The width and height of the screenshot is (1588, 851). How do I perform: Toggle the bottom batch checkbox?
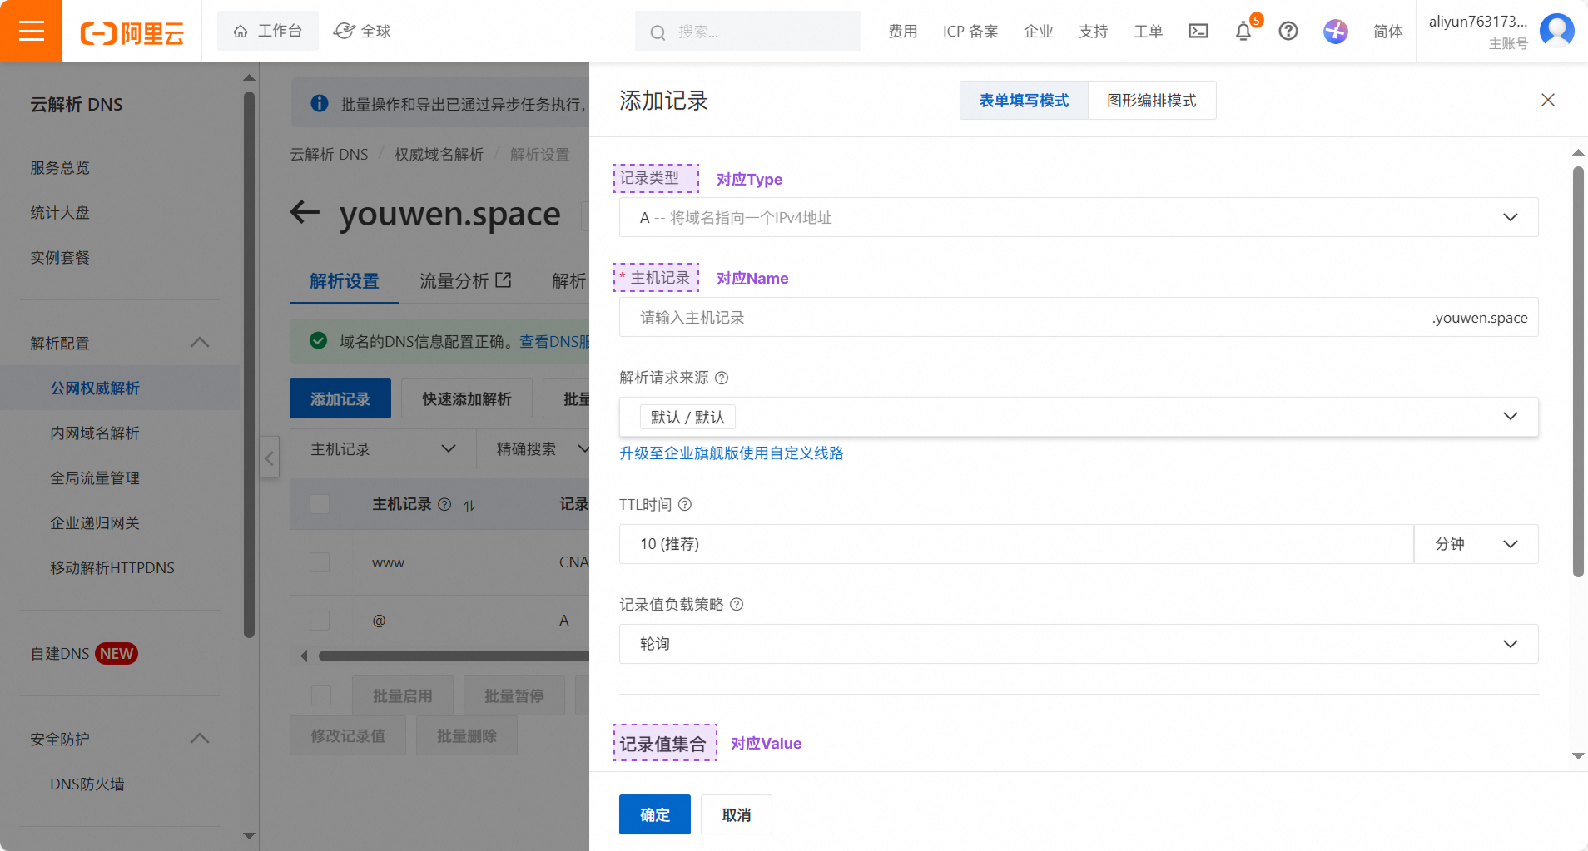coord(321,695)
